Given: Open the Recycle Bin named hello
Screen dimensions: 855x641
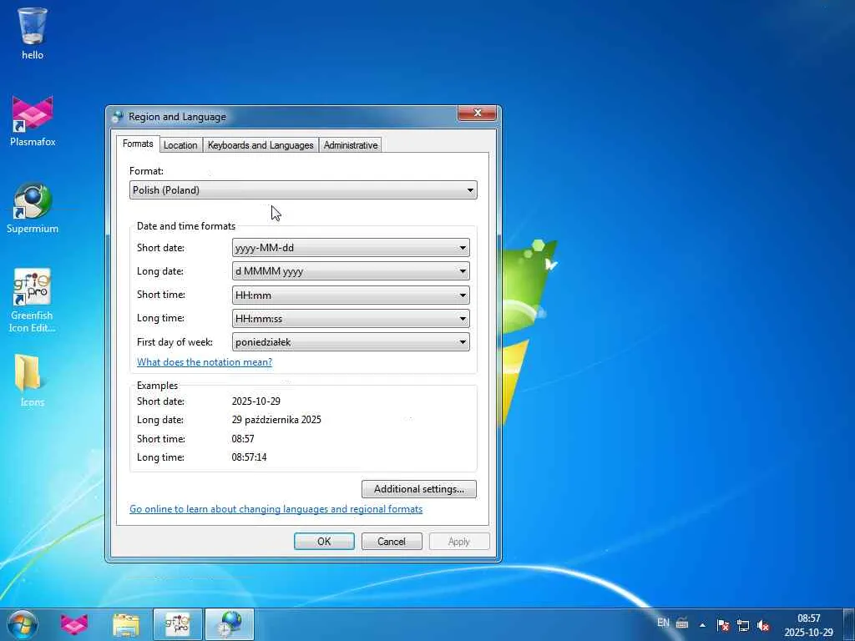Looking at the screenshot, I should coord(33,33).
